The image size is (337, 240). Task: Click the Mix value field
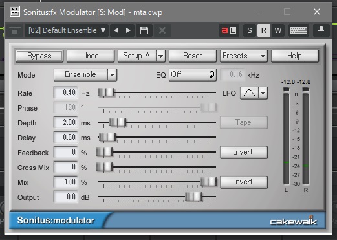pos(65,182)
